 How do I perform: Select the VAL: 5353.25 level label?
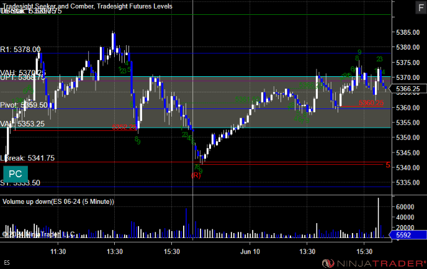pyautogui.click(x=22, y=124)
